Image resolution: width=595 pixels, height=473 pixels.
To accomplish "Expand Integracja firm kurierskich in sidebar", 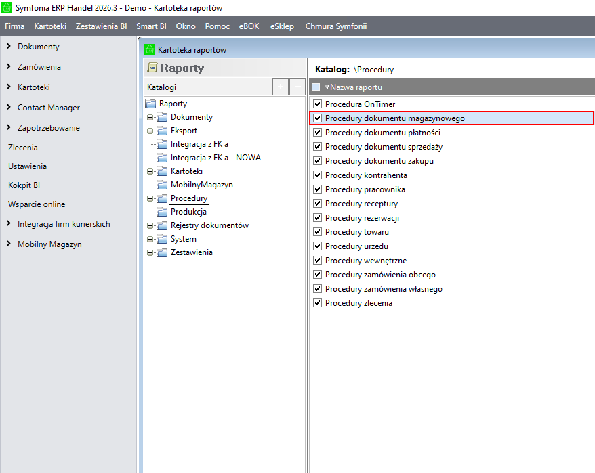I will click(9, 223).
